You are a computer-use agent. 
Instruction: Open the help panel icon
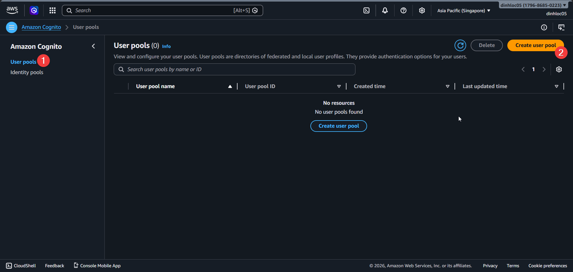[403, 10]
